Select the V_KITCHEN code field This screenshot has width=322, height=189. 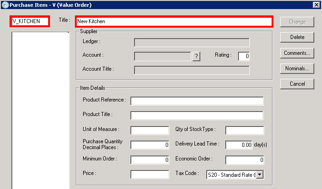[x=29, y=21]
